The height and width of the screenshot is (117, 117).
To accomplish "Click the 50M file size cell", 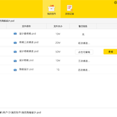I will (58, 52).
